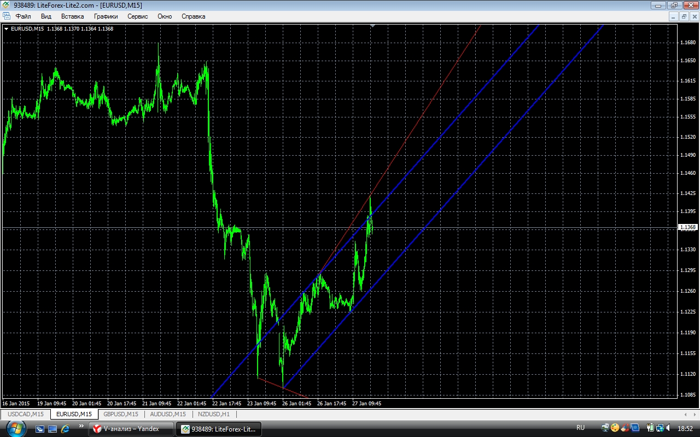This screenshot has height=437, width=700.
Task: Click the 1.1368 current price label
Action: [687, 227]
